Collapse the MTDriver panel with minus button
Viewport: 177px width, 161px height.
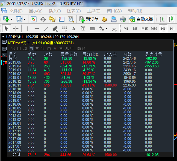[4, 42]
